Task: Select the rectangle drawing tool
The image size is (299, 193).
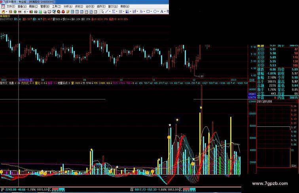Action: click(148, 11)
